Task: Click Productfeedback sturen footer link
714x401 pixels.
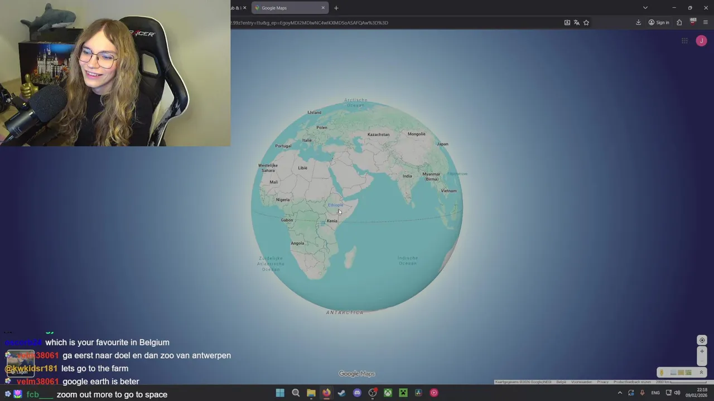Action: 632,382
